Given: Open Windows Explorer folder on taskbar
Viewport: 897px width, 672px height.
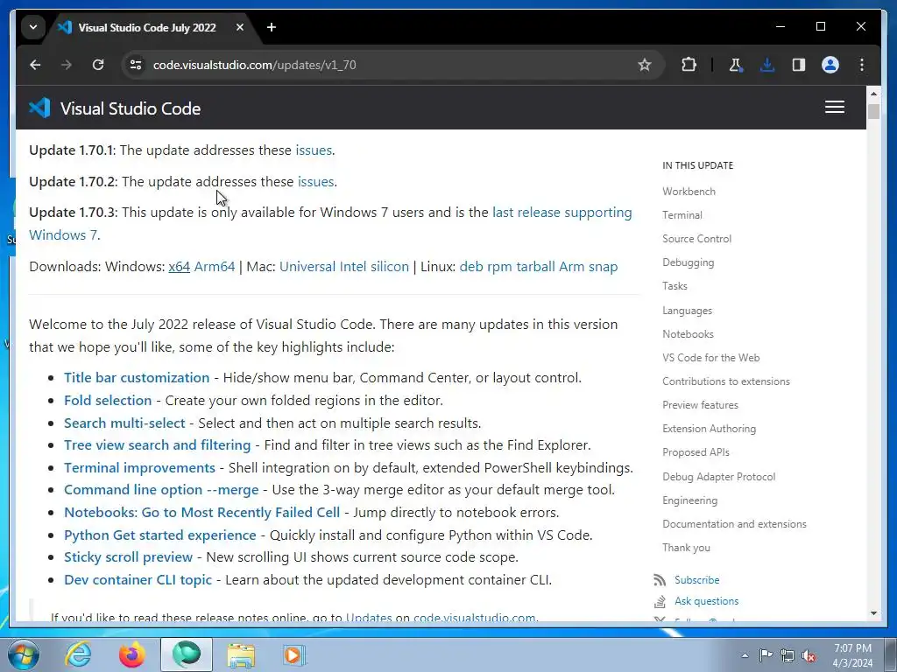Looking at the screenshot, I should pyautogui.click(x=241, y=654).
